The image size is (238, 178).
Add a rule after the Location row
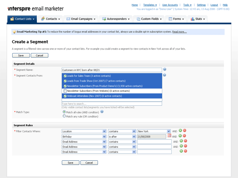(180, 131)
